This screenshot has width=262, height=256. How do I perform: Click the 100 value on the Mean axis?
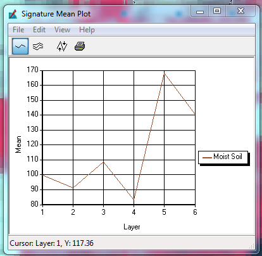33,174
